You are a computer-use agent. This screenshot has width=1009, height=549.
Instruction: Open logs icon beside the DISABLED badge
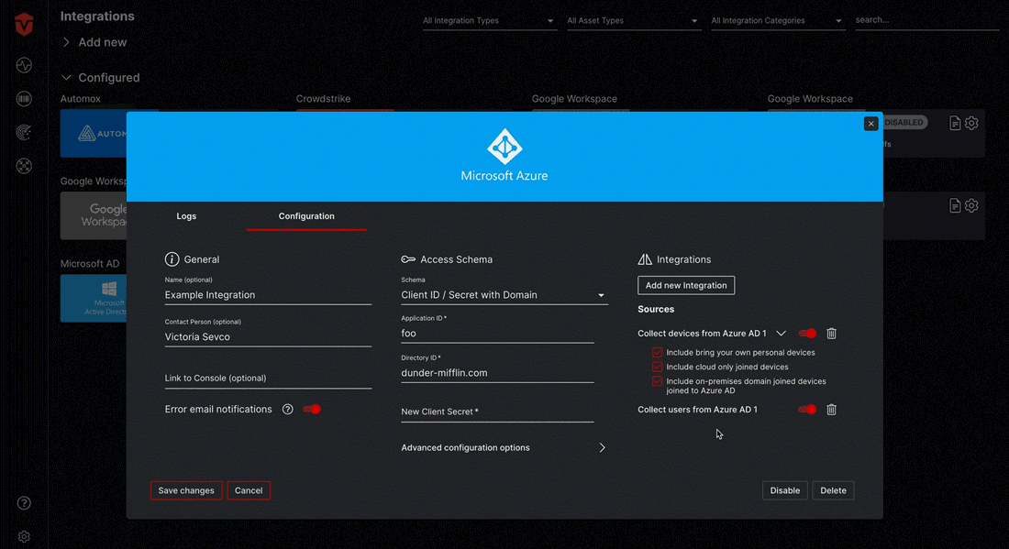point(955,123)
